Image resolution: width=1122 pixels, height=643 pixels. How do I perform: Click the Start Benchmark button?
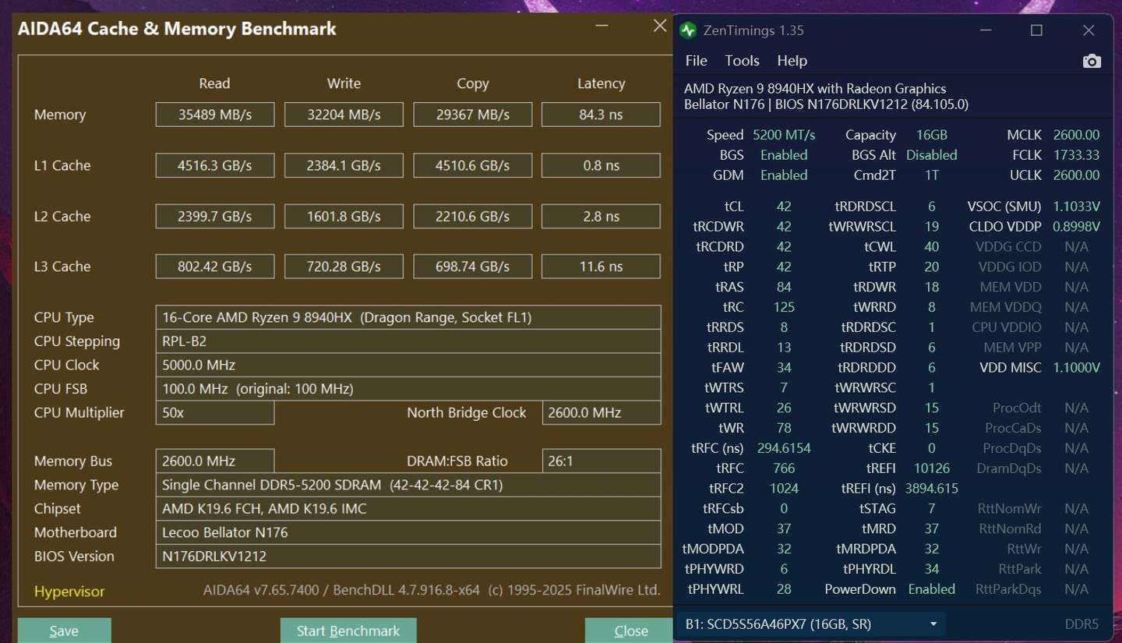pyautogui.click(x=348, y=631)
